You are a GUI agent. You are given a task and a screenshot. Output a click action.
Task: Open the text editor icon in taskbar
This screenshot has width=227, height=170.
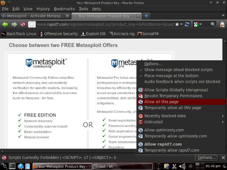(28, 167)
